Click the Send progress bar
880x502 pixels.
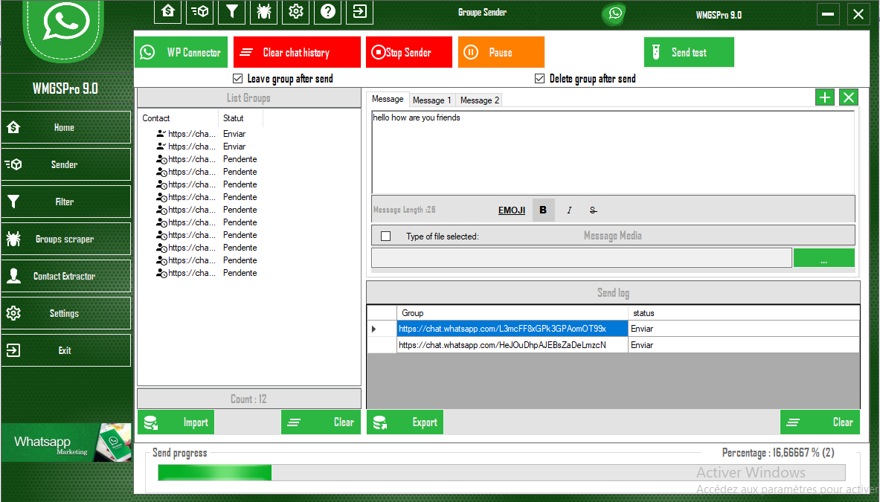501,472
